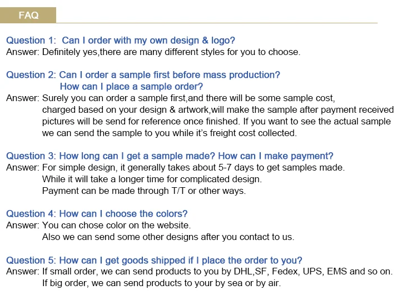402x295 pixels.
Task: Select the big order line about sea or air
Action: pyautogui.click(x=162, y=283)
